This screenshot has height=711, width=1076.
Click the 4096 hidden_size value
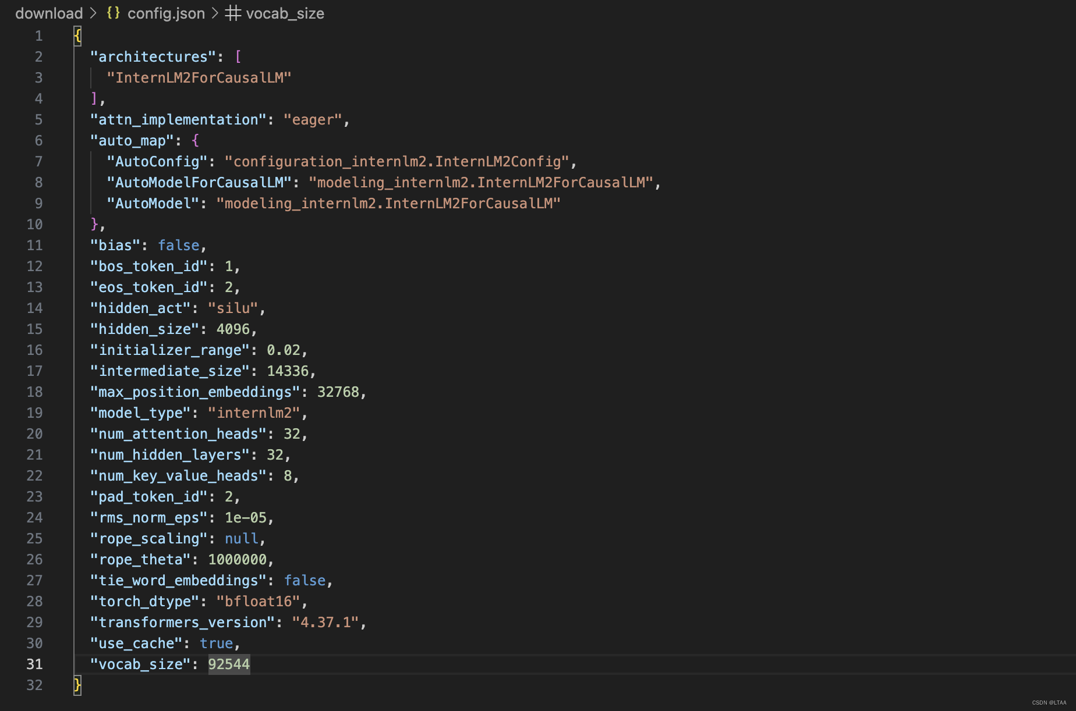pos(233,329)
